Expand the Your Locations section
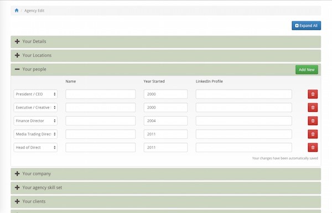Viewport: 332px width, 213px height. coord(166,56)
